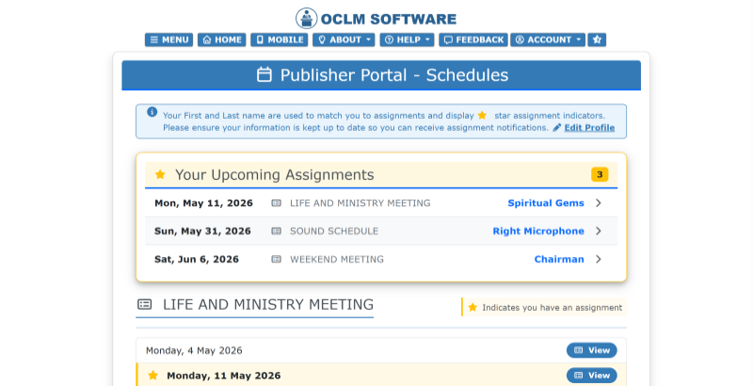Image resolution: width=753 pixels, height=386 pixels.
Task: Open the Chairman assignment link
Action: [559, 259]
